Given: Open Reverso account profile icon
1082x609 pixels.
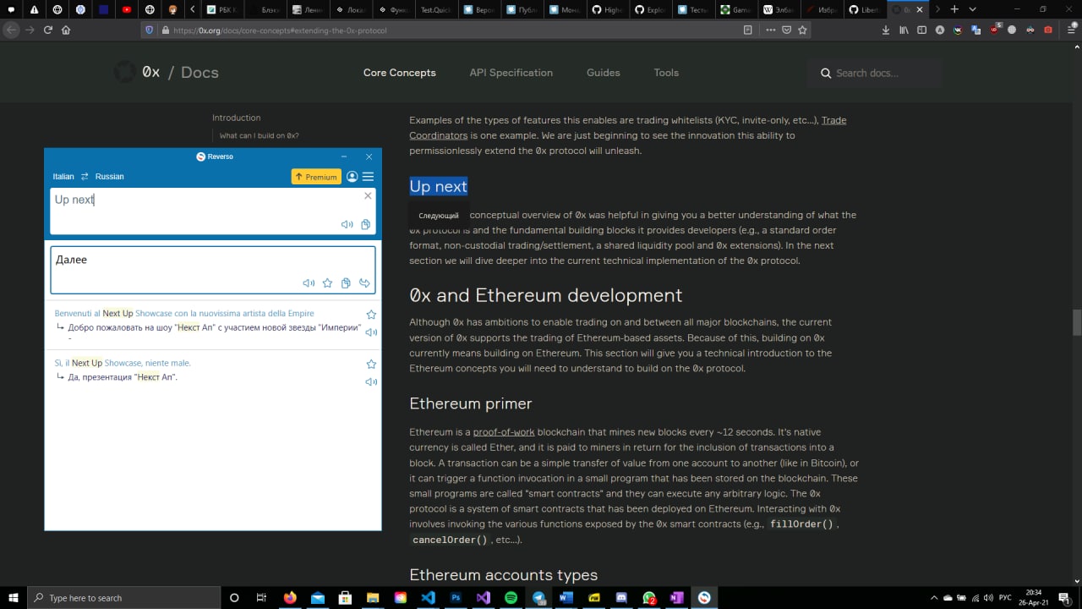Looking at the screenshot, I should [352, 177].
